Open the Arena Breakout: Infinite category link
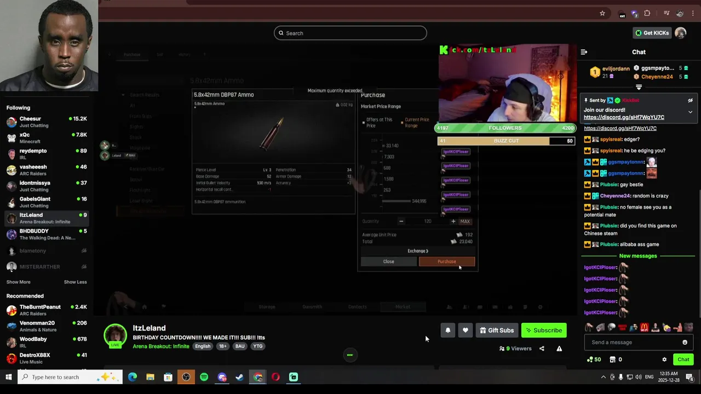701x394 pixels. coord(161,346)
